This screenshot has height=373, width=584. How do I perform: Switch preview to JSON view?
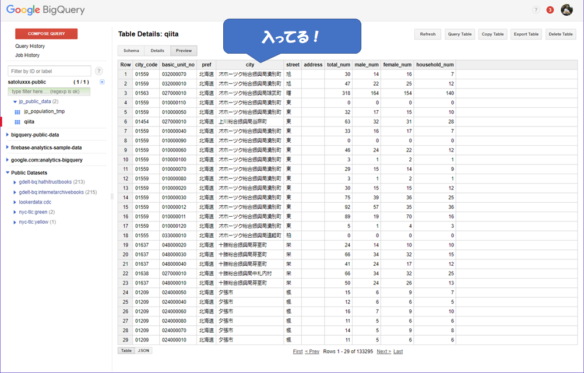tap(143, 351)
